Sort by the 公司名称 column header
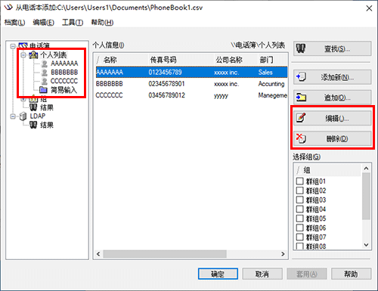This screenshot has width=378, height=291. tap(236, 60)
